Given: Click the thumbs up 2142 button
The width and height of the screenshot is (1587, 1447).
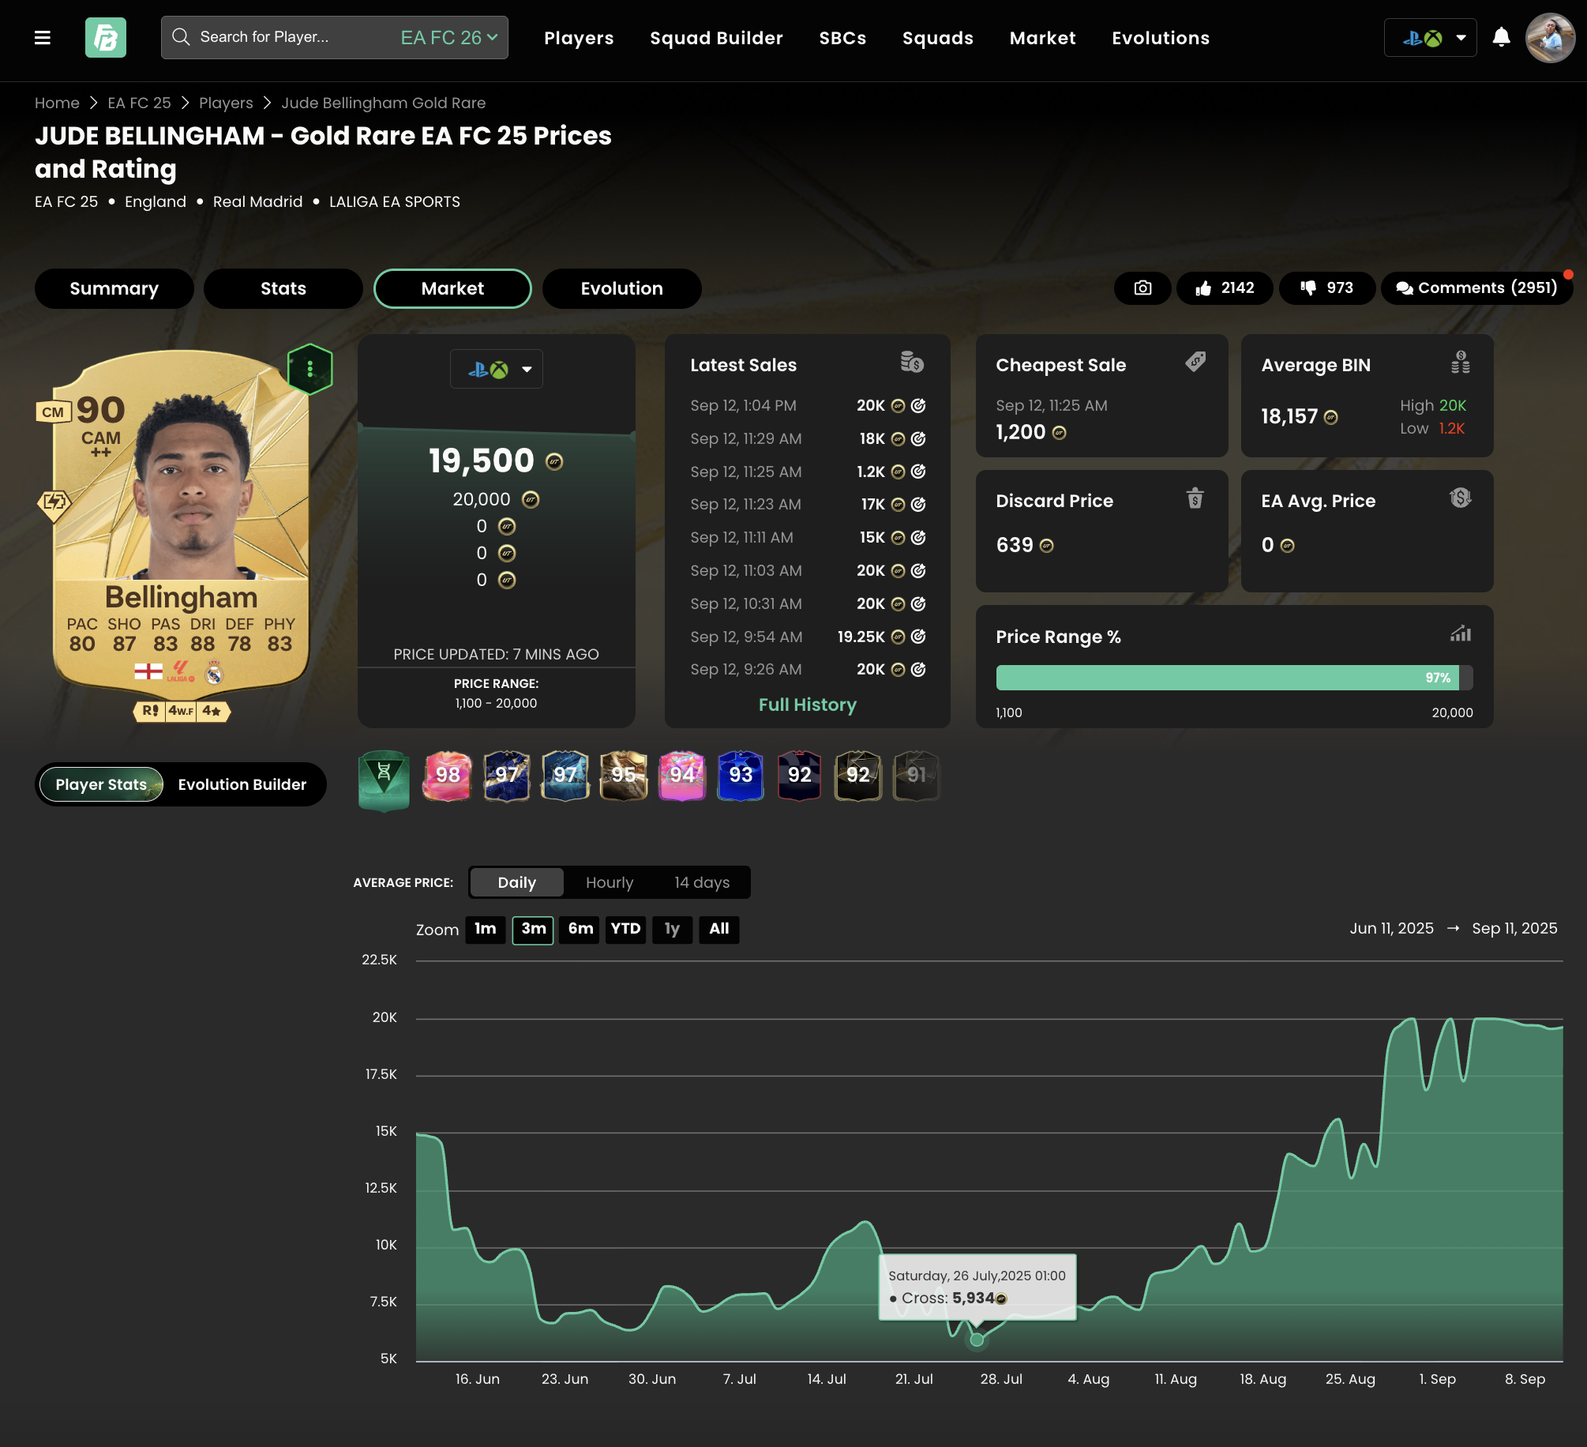Looking at the screenshot, I should (x=1225, y=288).
